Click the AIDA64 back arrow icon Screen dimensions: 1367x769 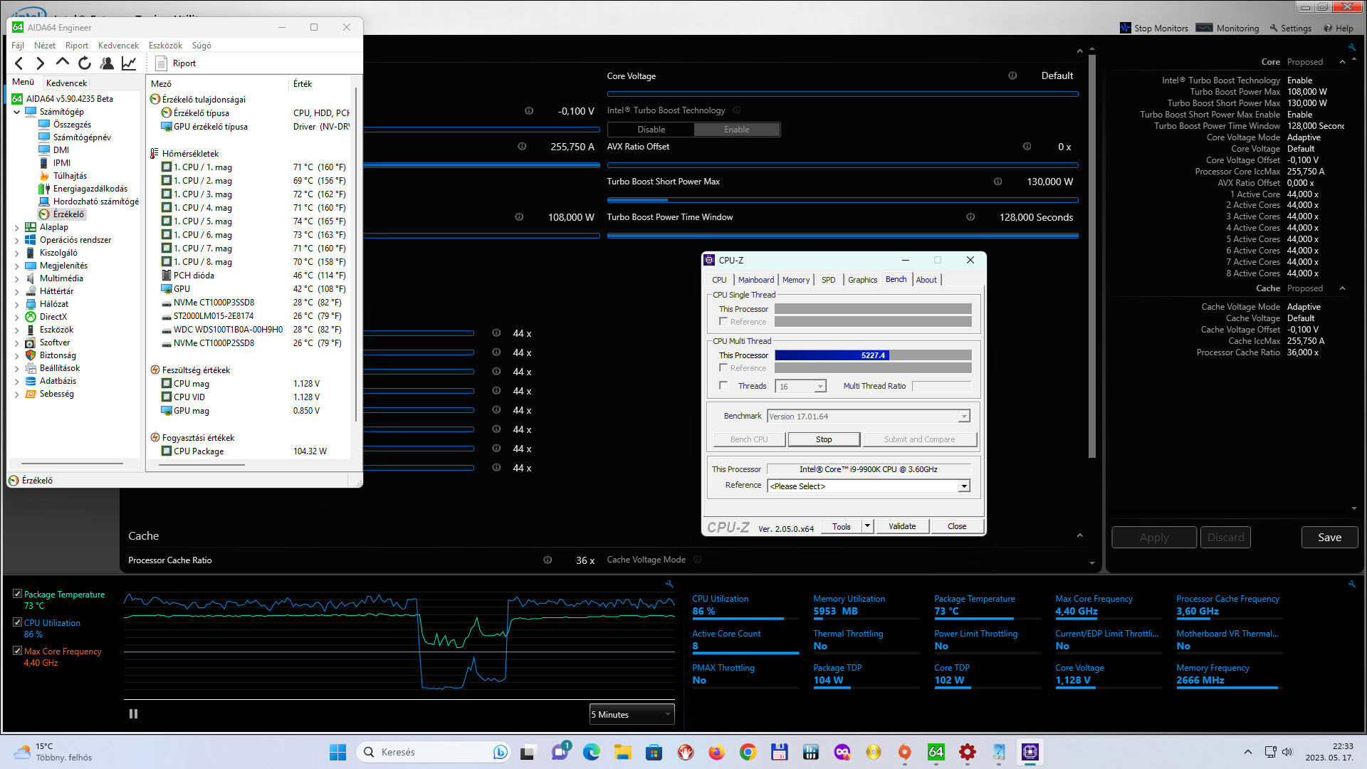pyautogui.click(x=19, y=63)
